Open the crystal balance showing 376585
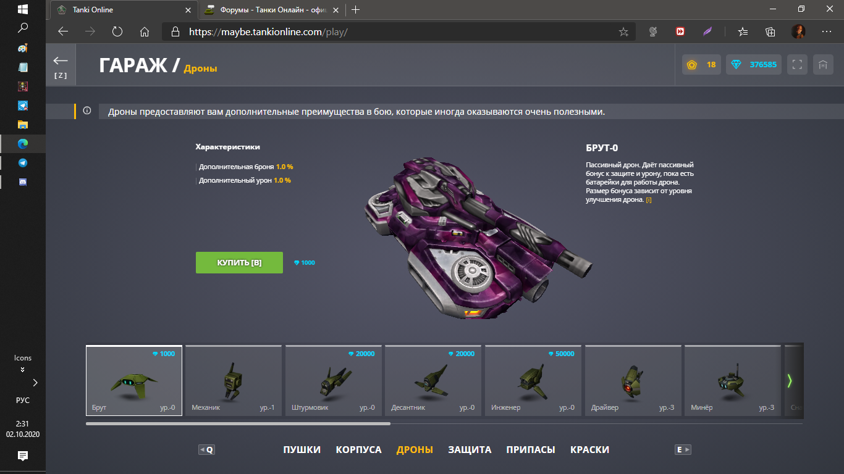Viewport: 844px width, 474px height. click(754, 65)
